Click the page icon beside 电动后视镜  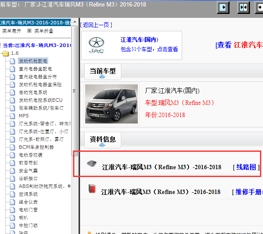(13, 155)
